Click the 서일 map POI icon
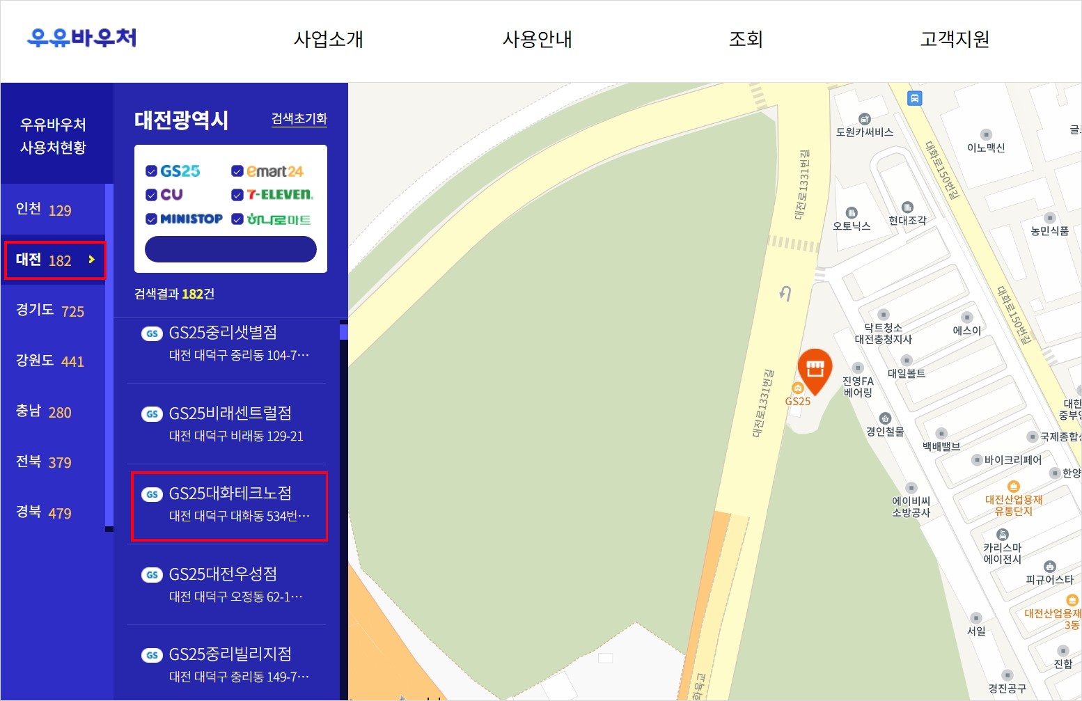 (976, 618)
